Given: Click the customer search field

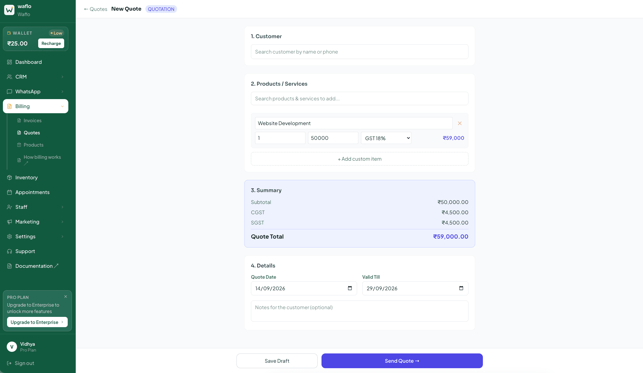Looking at the screenshot, I should pos(359,52).
